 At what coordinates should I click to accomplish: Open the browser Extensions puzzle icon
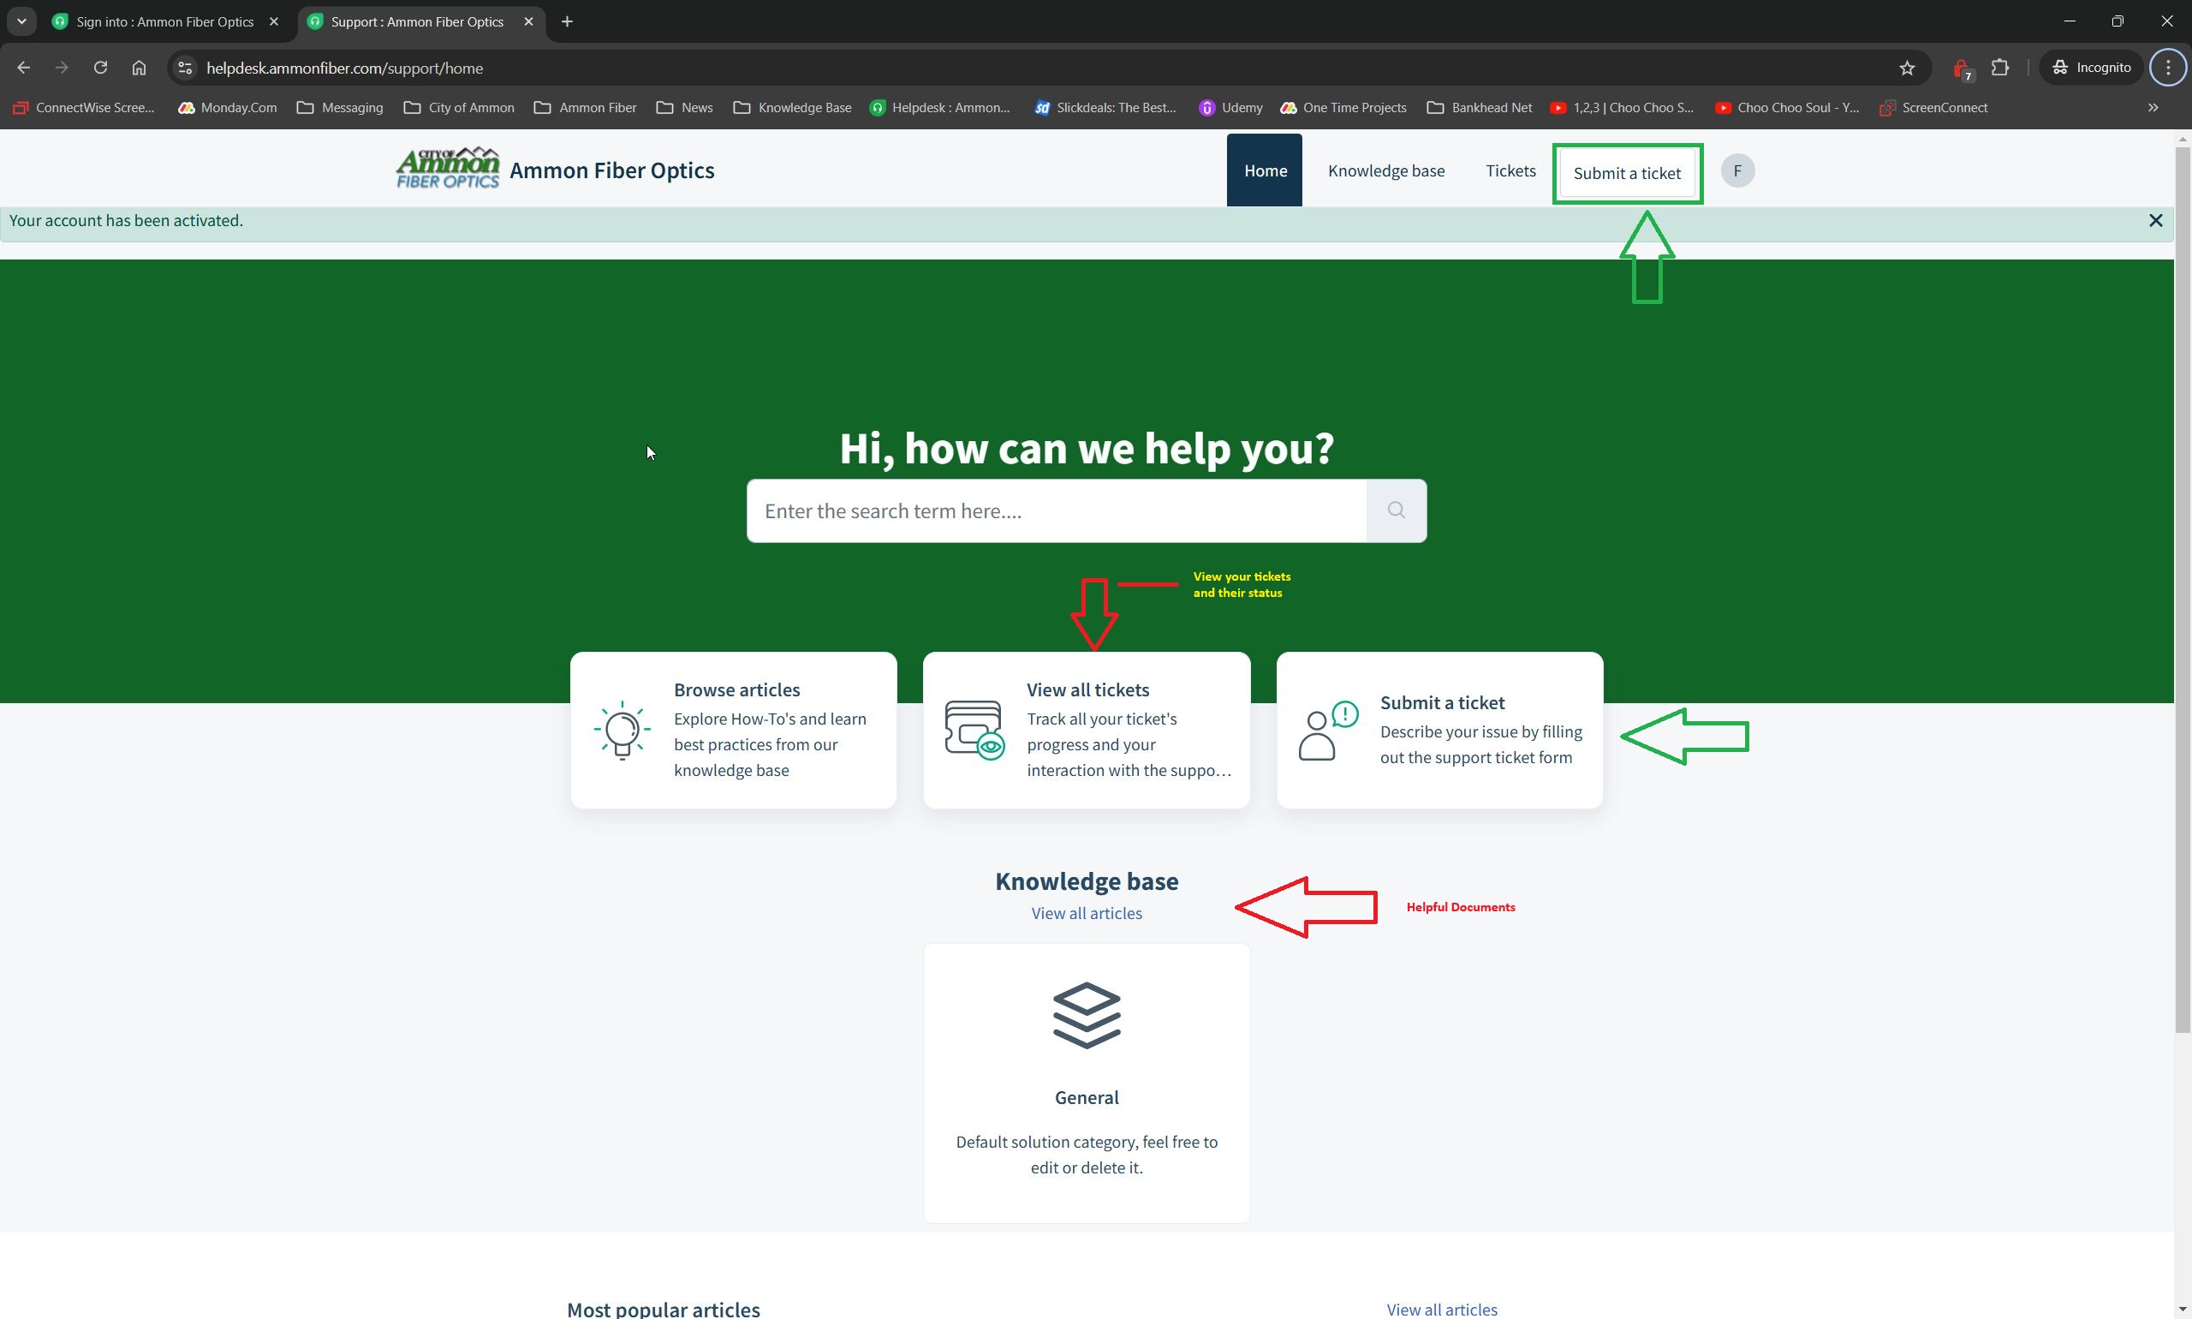(1999, 69)
